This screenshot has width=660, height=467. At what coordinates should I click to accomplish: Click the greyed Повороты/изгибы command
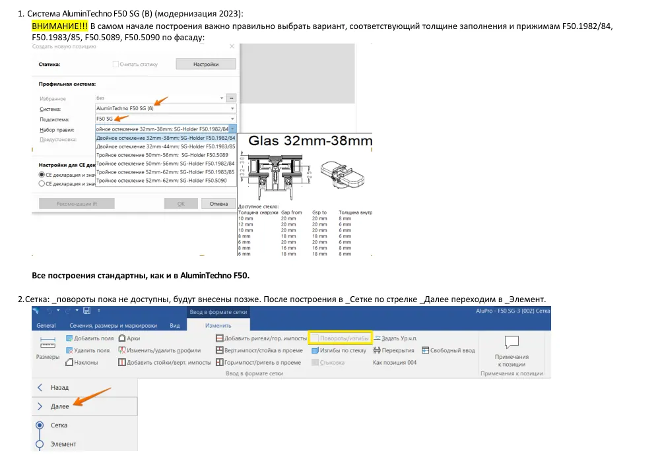click(340, 338)
